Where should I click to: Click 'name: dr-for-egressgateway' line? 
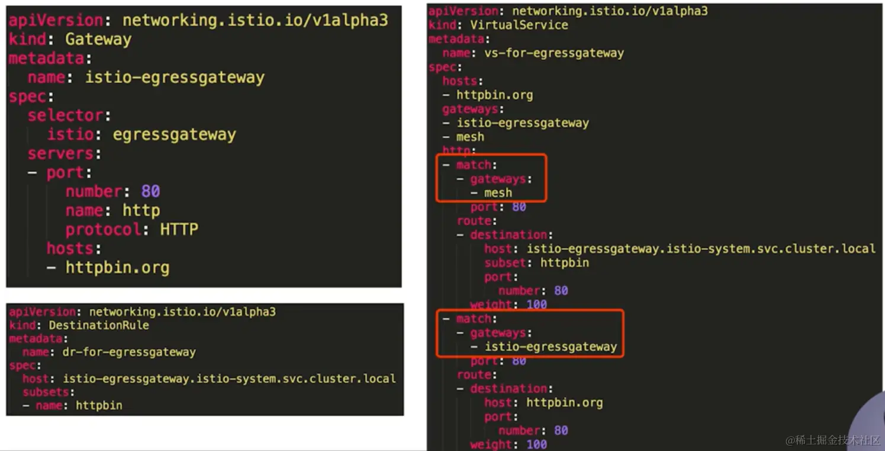click(109, 352)
